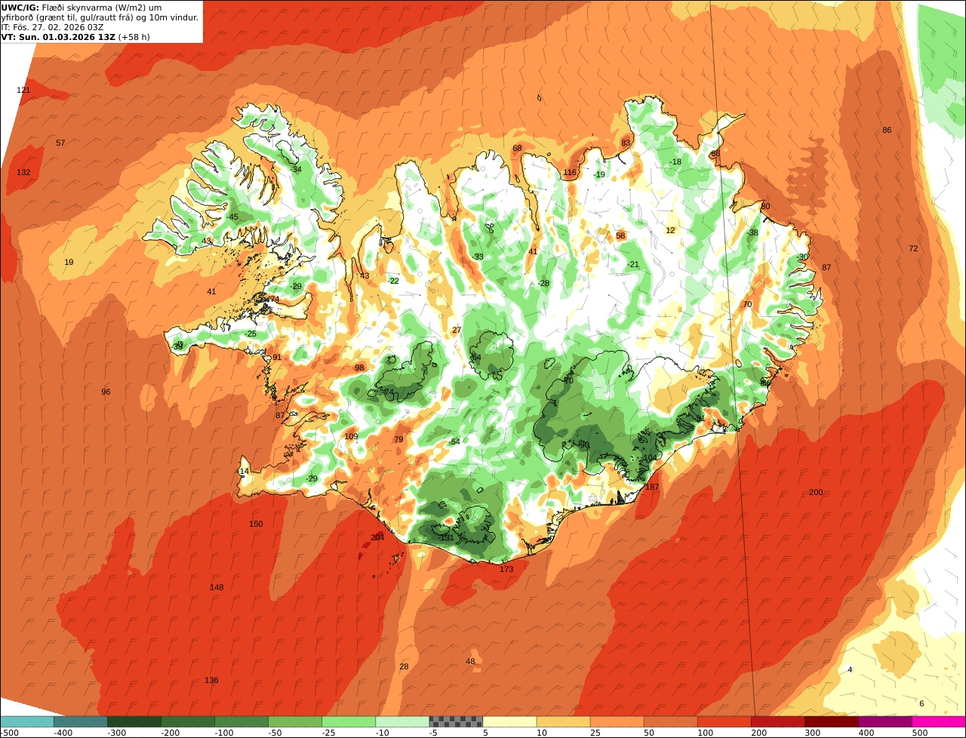This screenshot has height=738, width=966.
Task: Click the '-500' legend label
Action: coord(9,733)
